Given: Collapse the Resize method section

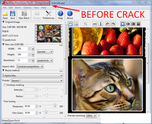Looking at the screenshot, I should click(3, 70).
